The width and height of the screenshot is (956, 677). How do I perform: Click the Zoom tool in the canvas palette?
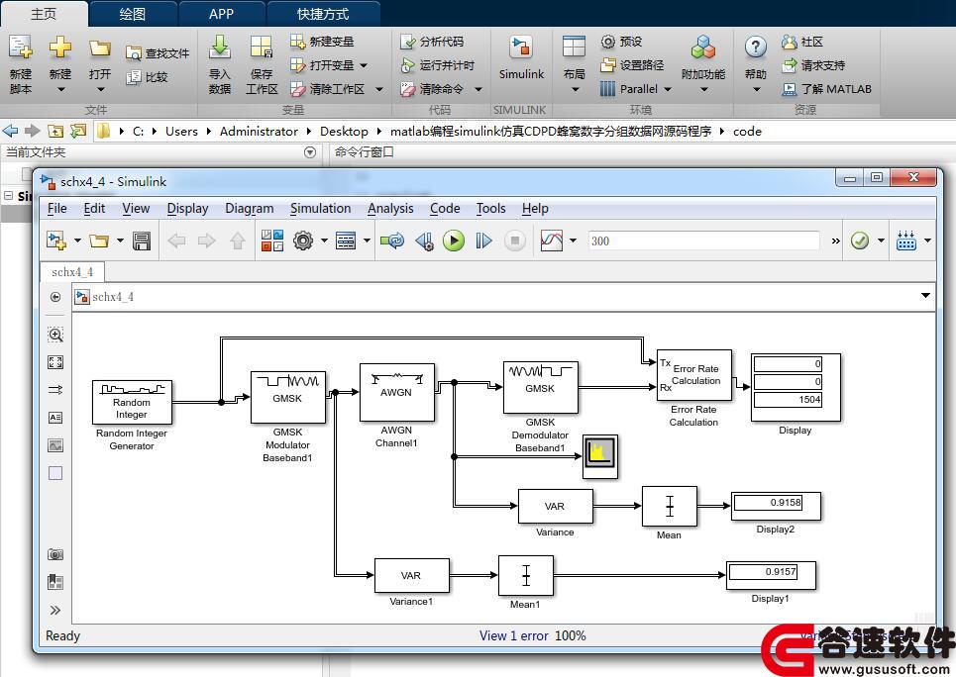click(x=55, y=335)
